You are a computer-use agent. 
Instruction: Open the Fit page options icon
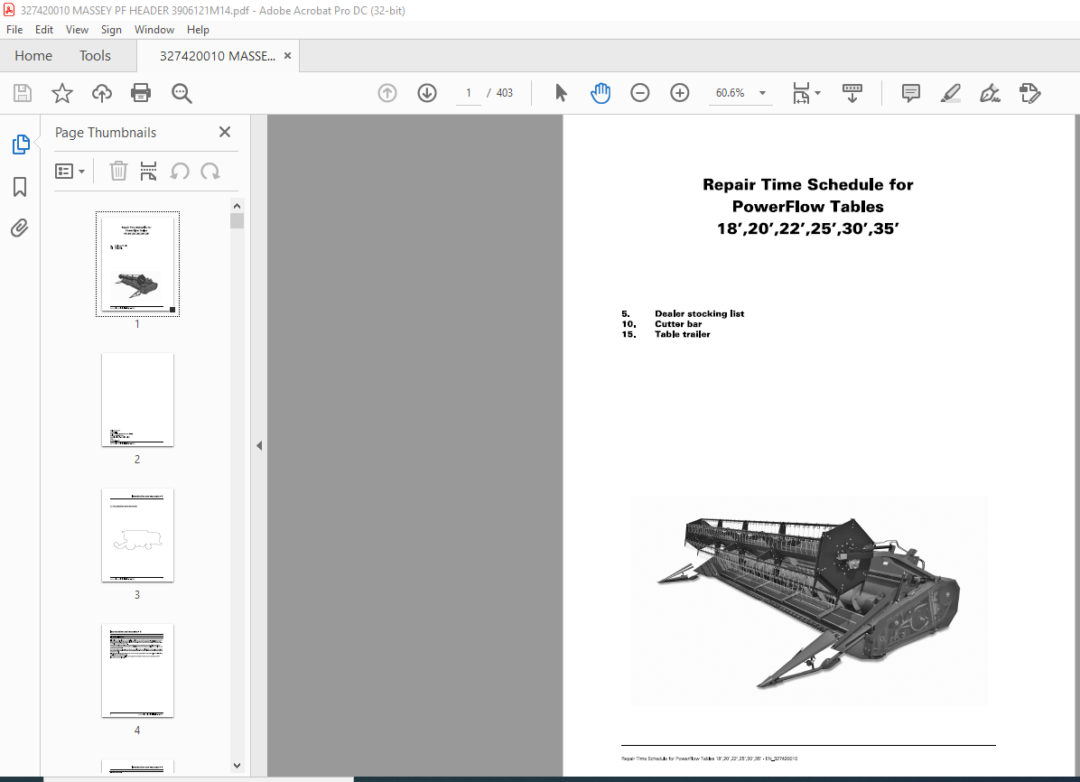801,93
